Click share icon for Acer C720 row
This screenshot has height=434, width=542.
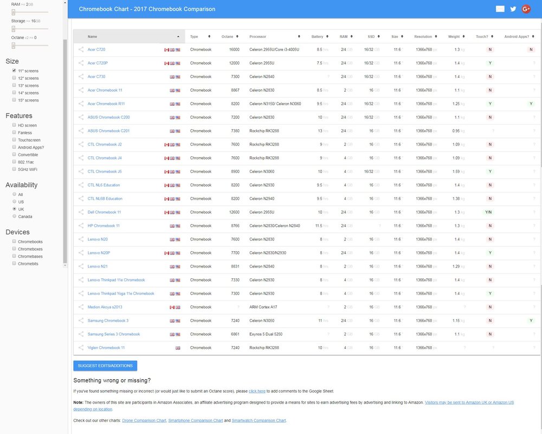[81, 49]
